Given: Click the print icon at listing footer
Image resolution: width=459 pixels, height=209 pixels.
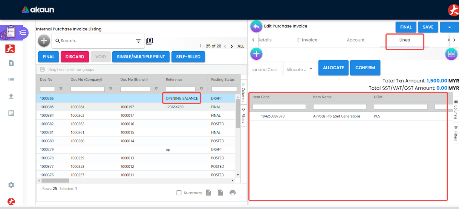Looking at the screenshot, I should [232, 193].
